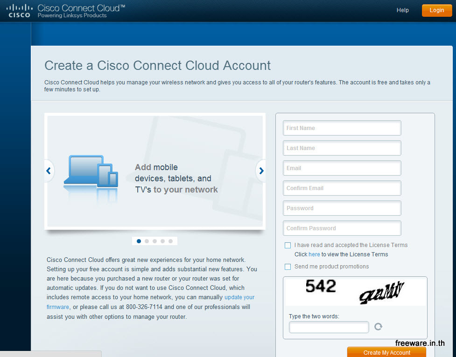Click the Create a Cisco Connect Cloud Account heading

[x=157, y=65]
